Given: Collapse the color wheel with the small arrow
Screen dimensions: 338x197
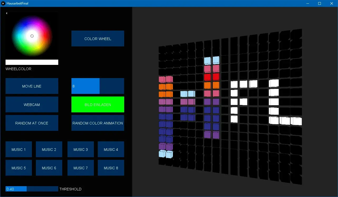Looking at the screenshot, I should (x=7, y=13).
